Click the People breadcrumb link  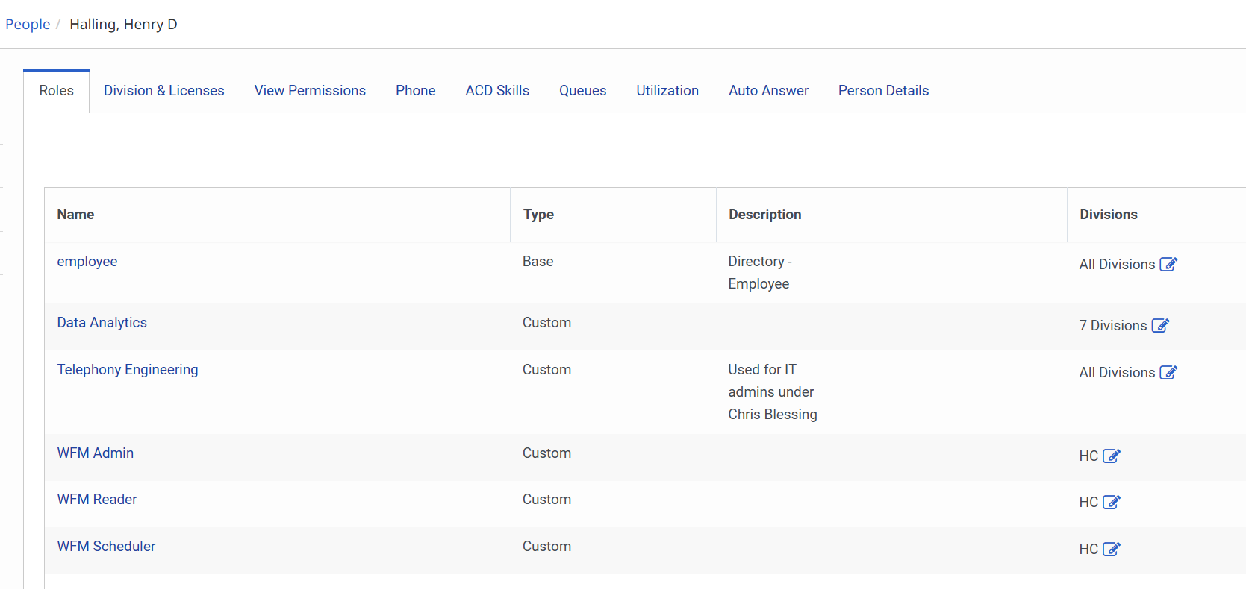click(28, 25)
